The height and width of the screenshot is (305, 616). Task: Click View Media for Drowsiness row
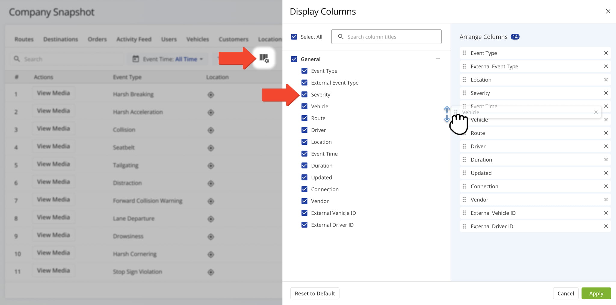54,235
